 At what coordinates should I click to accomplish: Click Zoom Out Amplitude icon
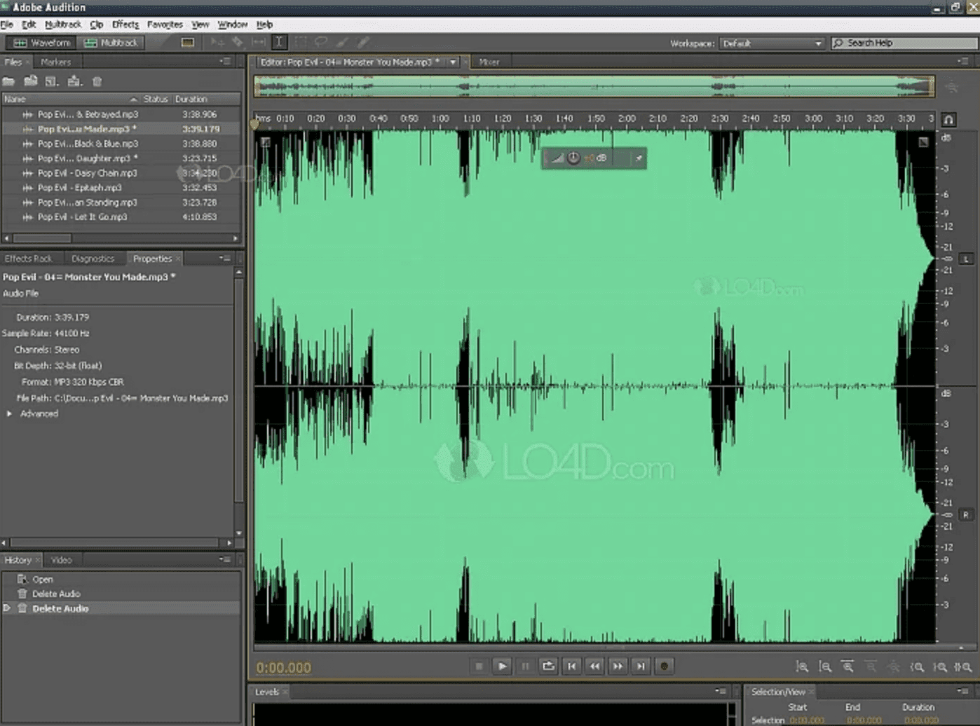826,667
